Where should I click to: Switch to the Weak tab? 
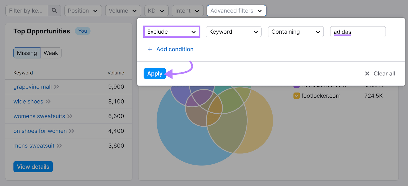[x=51, y=53]
